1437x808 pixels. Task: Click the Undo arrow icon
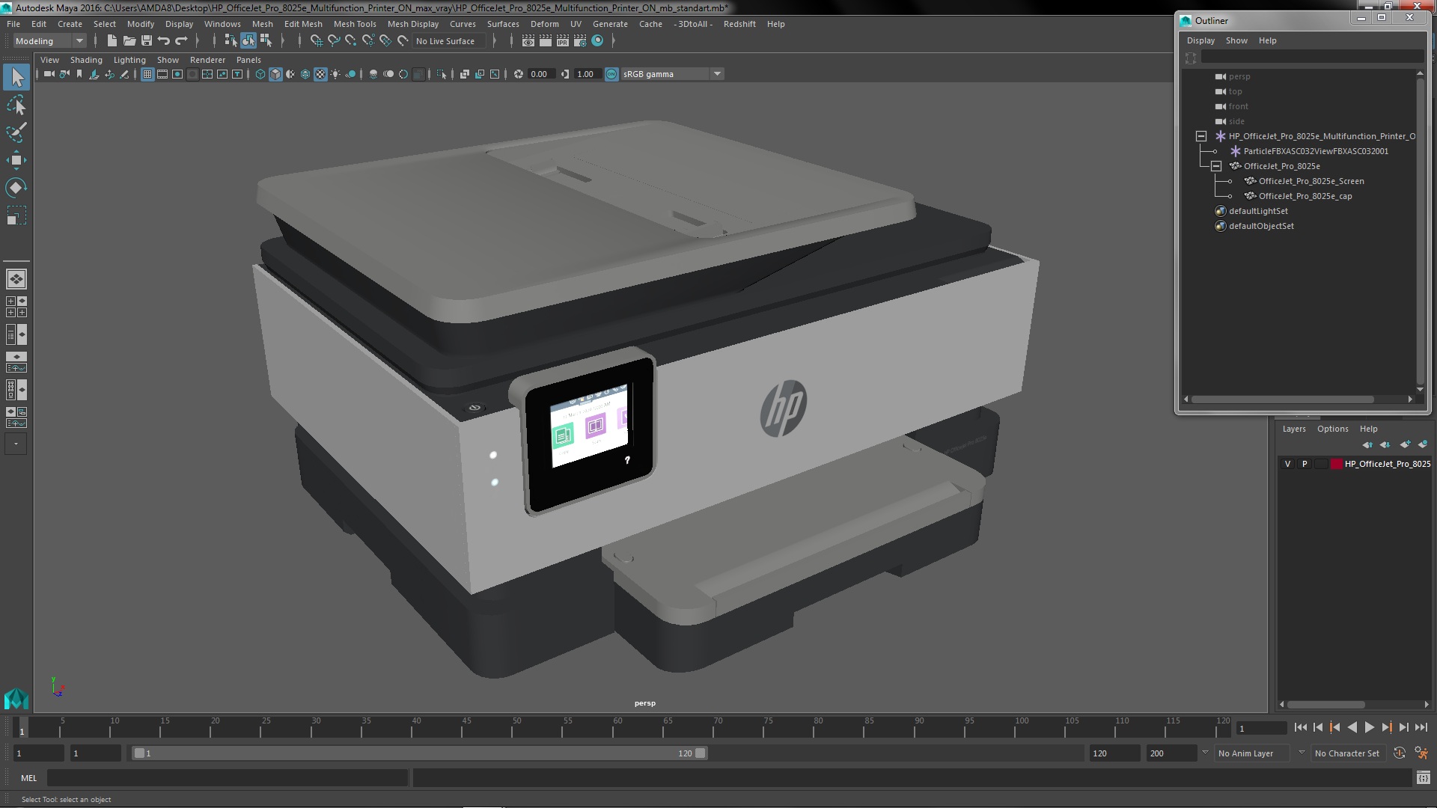click(164, 41)
